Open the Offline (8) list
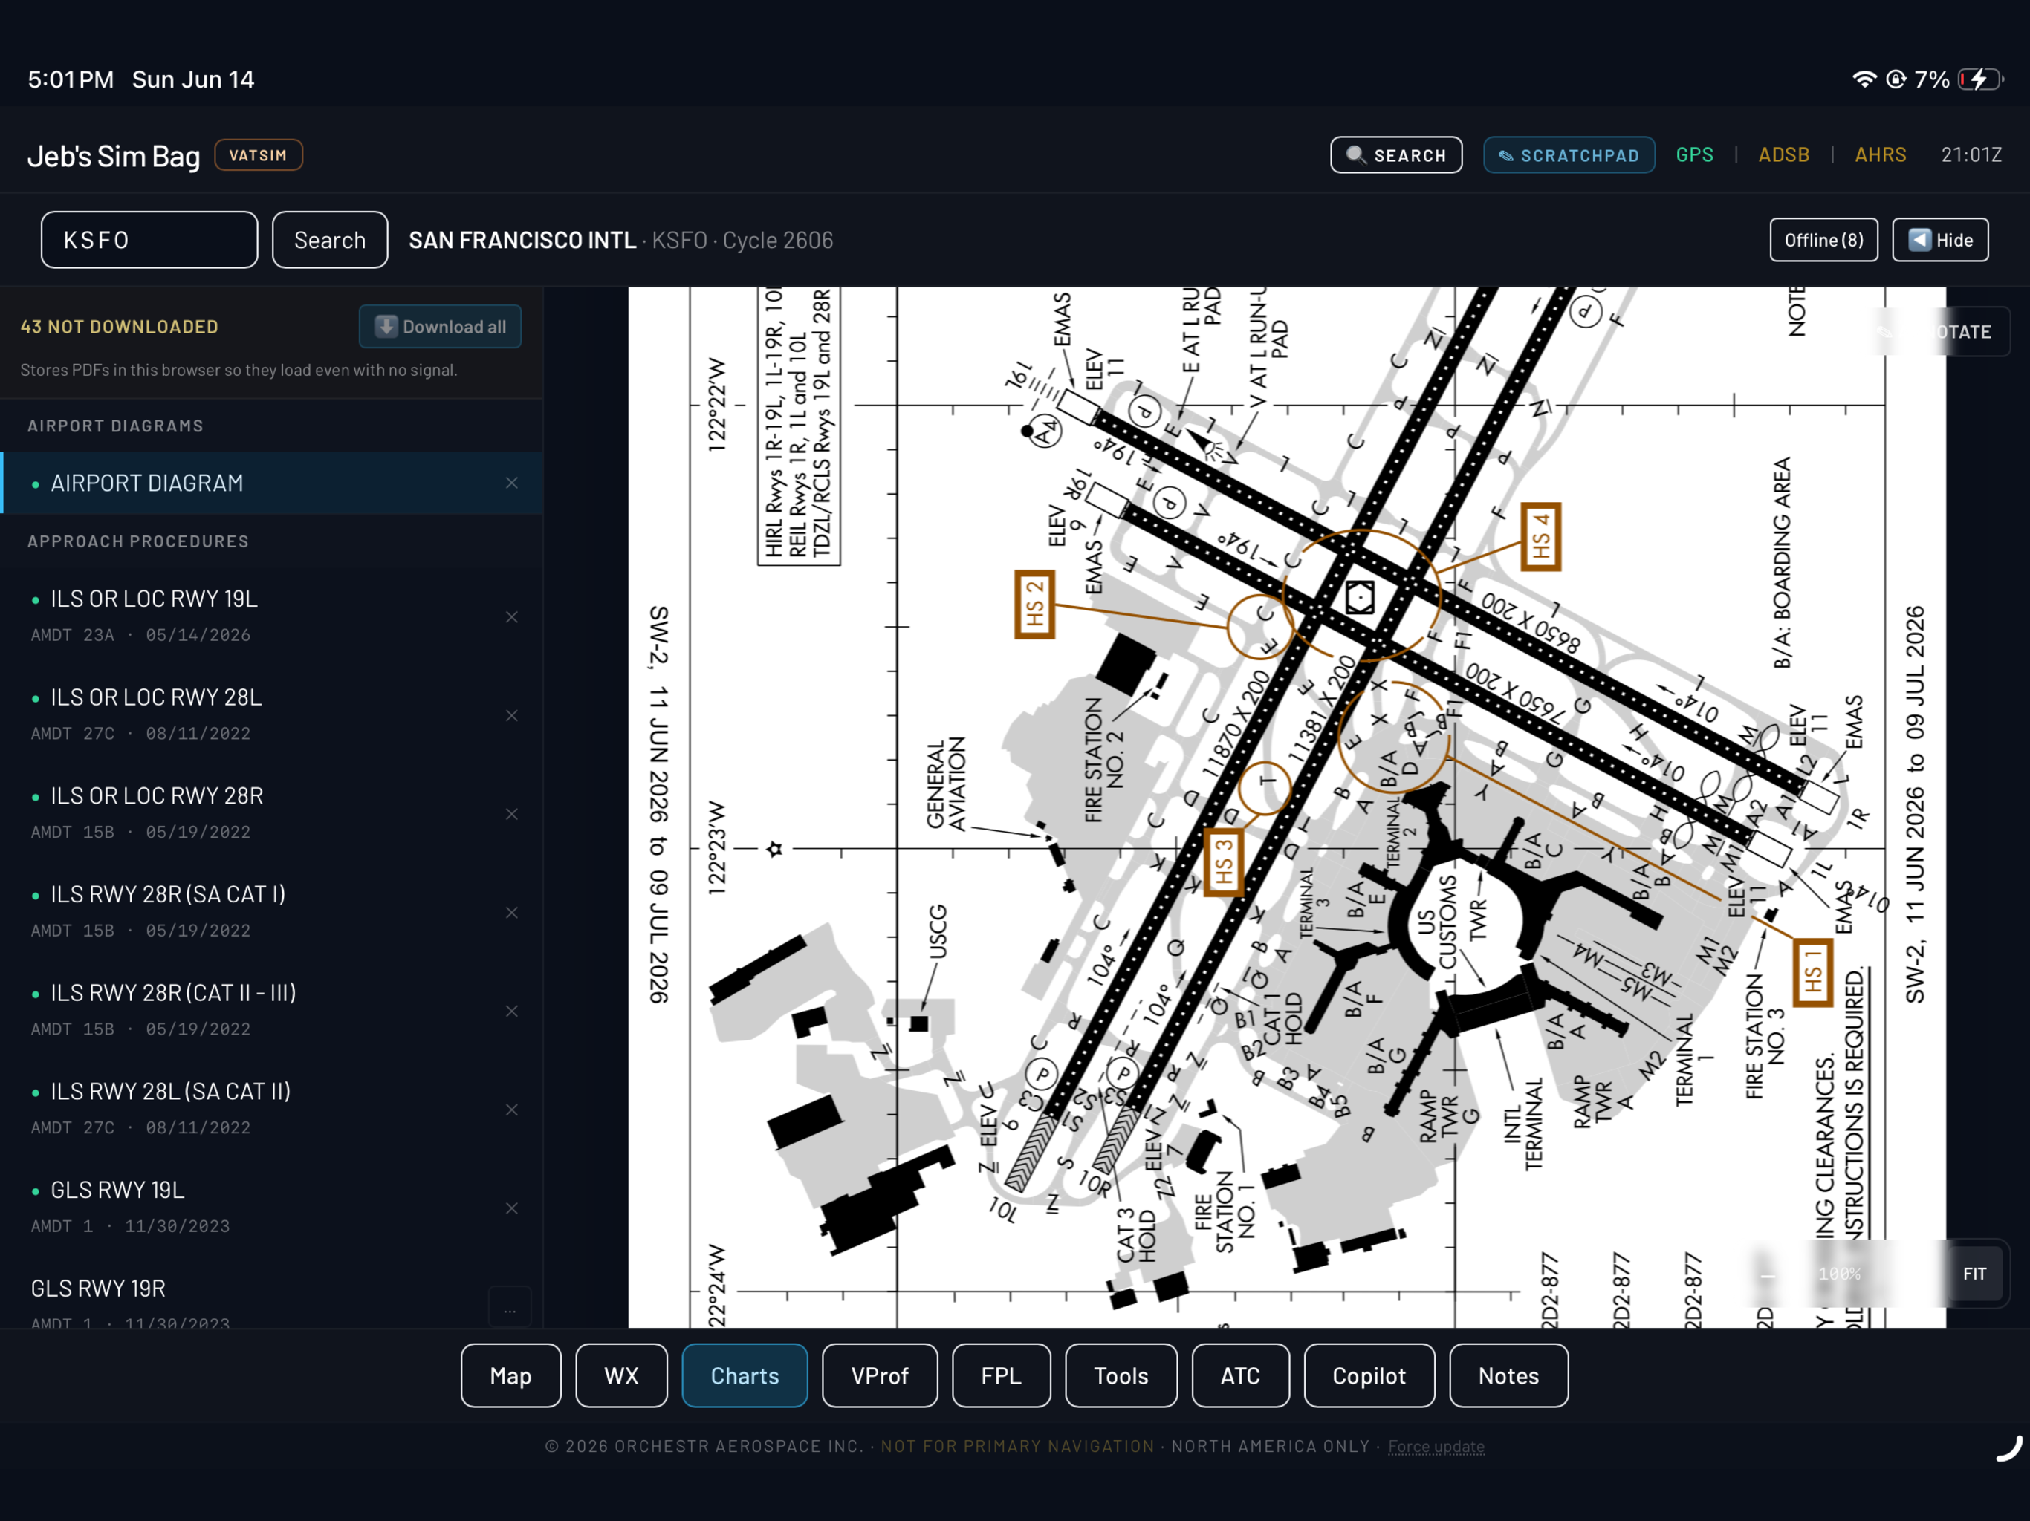2030x1521 pixels. pos(1823,239)
